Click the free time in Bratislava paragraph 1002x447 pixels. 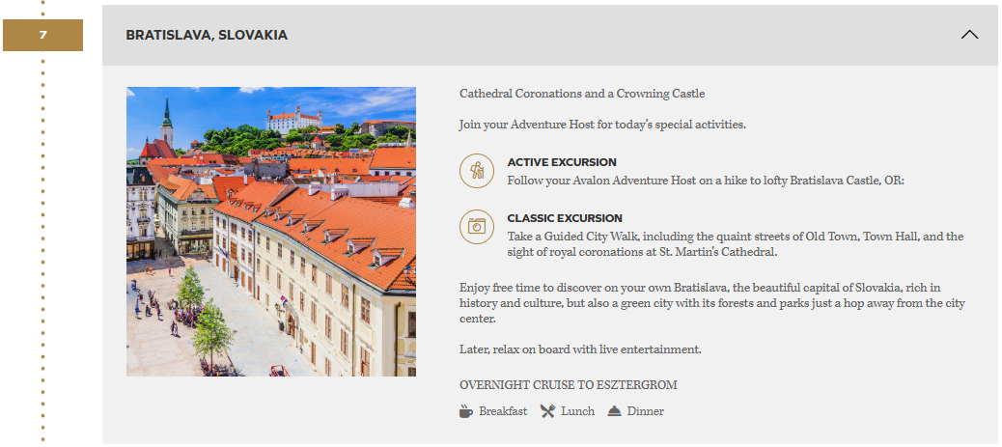tap(712, 303)
